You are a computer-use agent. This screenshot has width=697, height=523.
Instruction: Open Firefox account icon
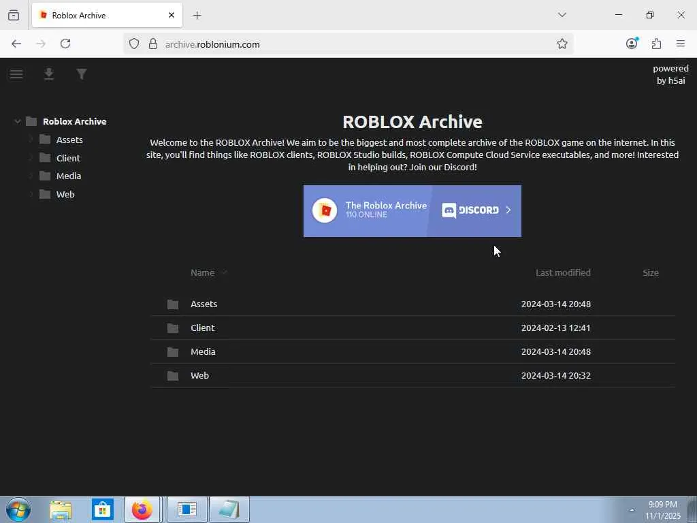[x=632, y=43]
